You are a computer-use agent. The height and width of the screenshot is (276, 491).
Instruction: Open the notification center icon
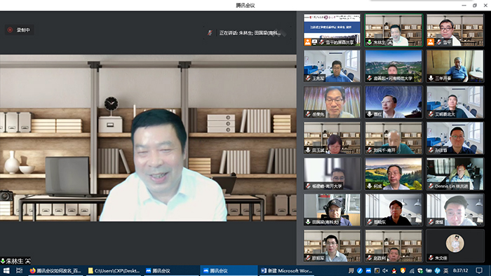coord(479,270)
